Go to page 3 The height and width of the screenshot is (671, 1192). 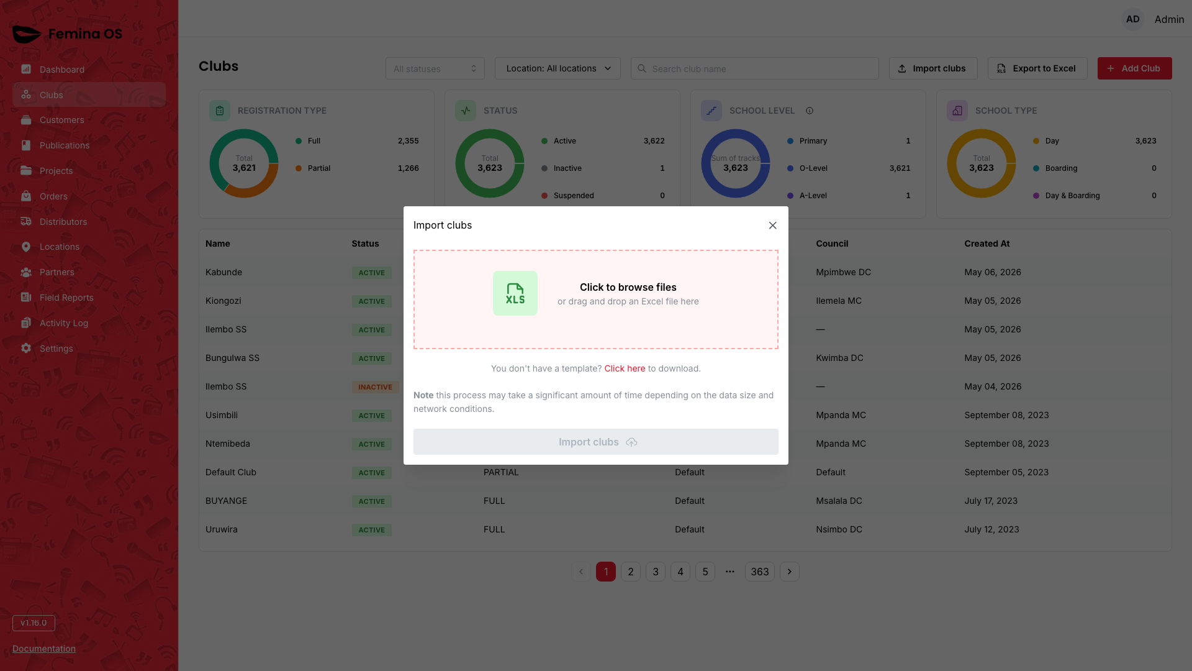coord(656,572)
